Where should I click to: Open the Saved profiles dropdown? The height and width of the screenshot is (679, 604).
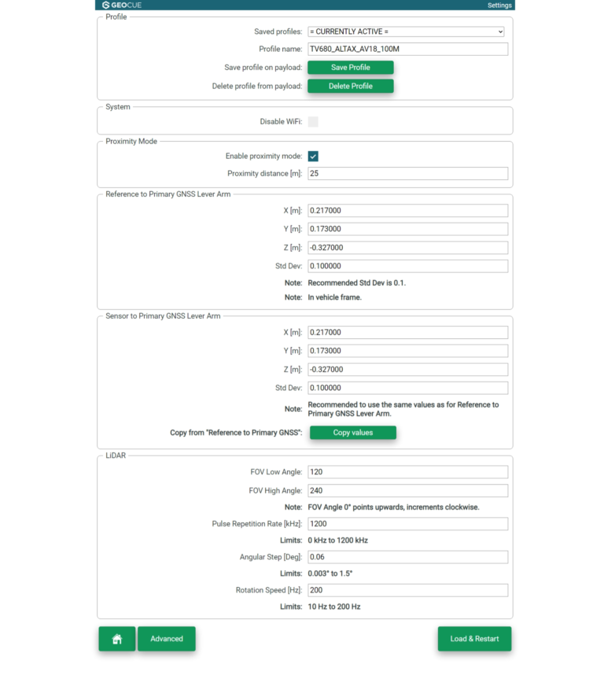[406, 31]
